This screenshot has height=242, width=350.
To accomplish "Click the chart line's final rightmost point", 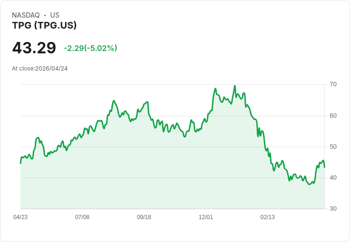I will pyautogui.click(x=324, y=167).
